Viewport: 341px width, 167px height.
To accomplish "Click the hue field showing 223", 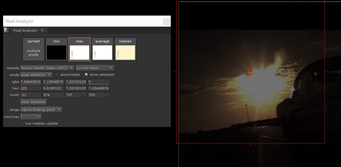I will 31,88.
